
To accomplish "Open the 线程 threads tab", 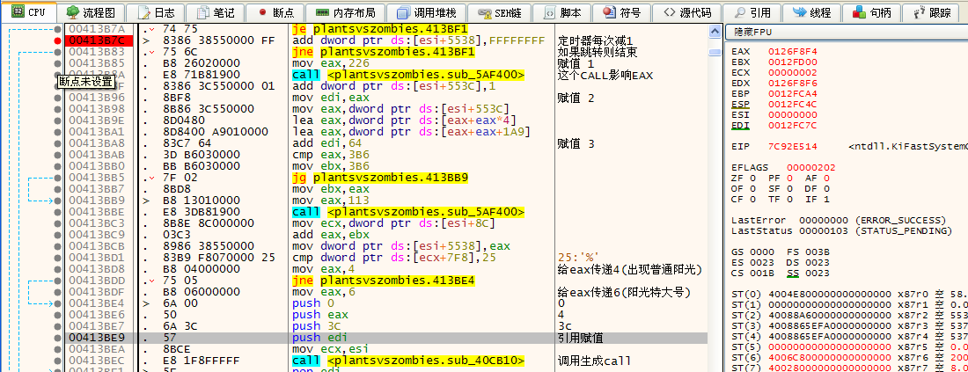I will [812, 11].
